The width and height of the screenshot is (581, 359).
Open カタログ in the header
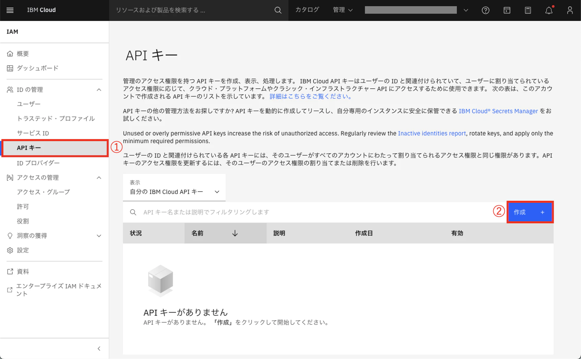307,10
